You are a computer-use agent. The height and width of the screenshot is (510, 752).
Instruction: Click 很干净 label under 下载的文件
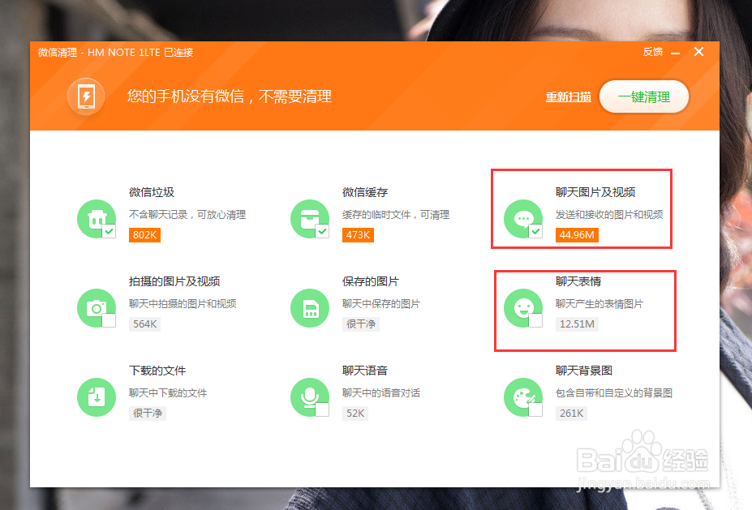(x=148, y=414)
